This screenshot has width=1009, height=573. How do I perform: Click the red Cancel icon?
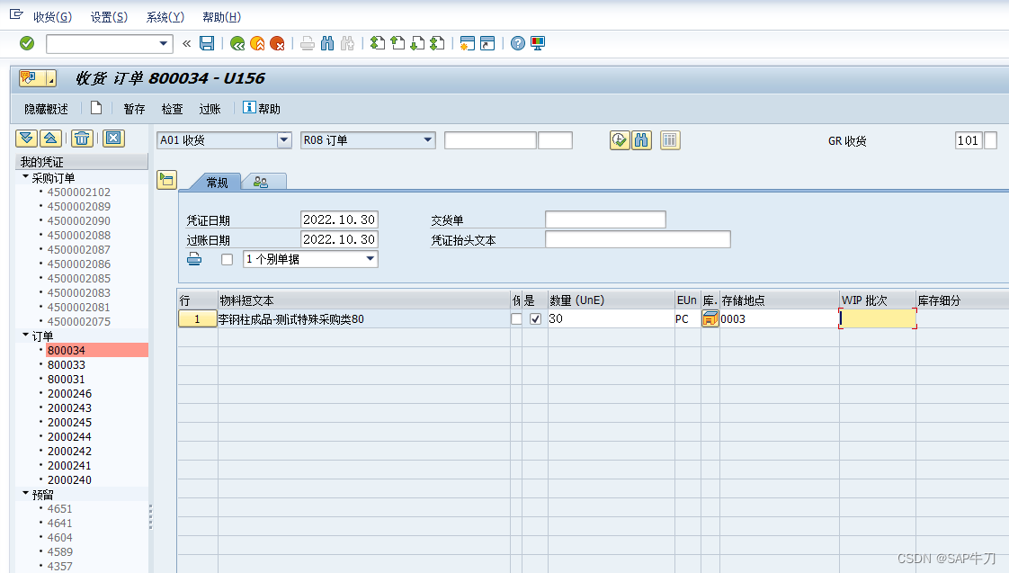(x=277, y=43)
